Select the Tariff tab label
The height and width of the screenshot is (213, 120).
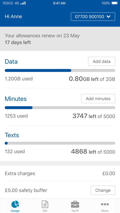click(75, 211)
